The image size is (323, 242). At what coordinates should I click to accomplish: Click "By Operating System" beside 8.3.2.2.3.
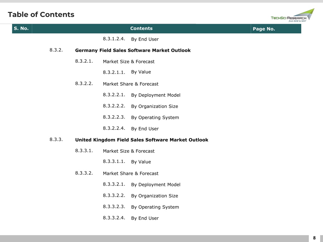155,118
